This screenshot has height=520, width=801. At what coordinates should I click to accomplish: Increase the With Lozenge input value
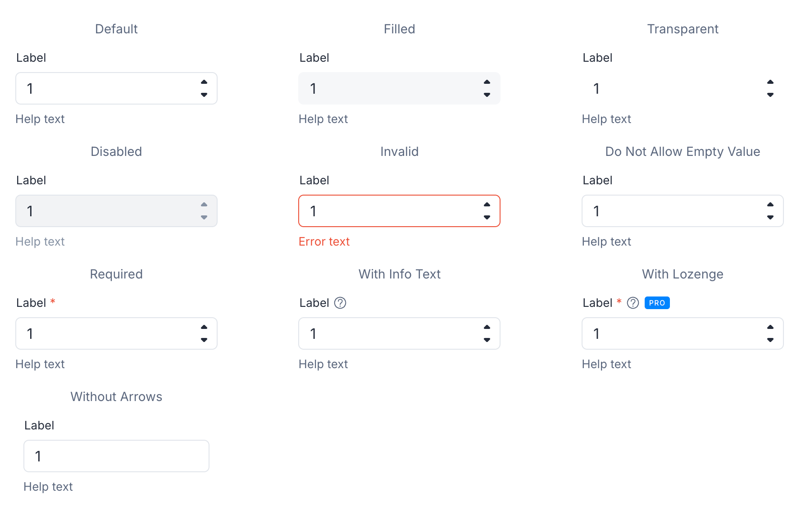click(x=770, y=327)
